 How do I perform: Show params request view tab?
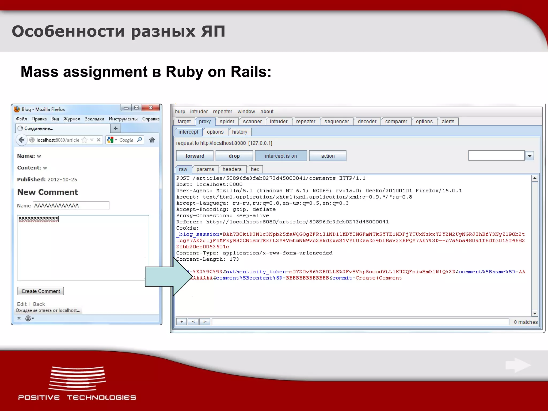[x=205, y=169]
